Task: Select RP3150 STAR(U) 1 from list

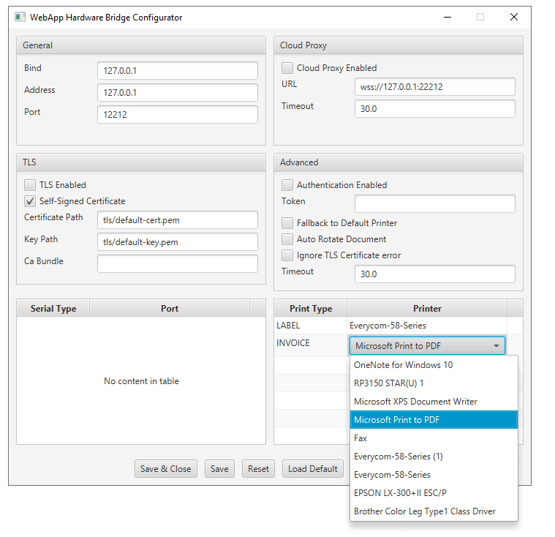Action: click(434, 383)
